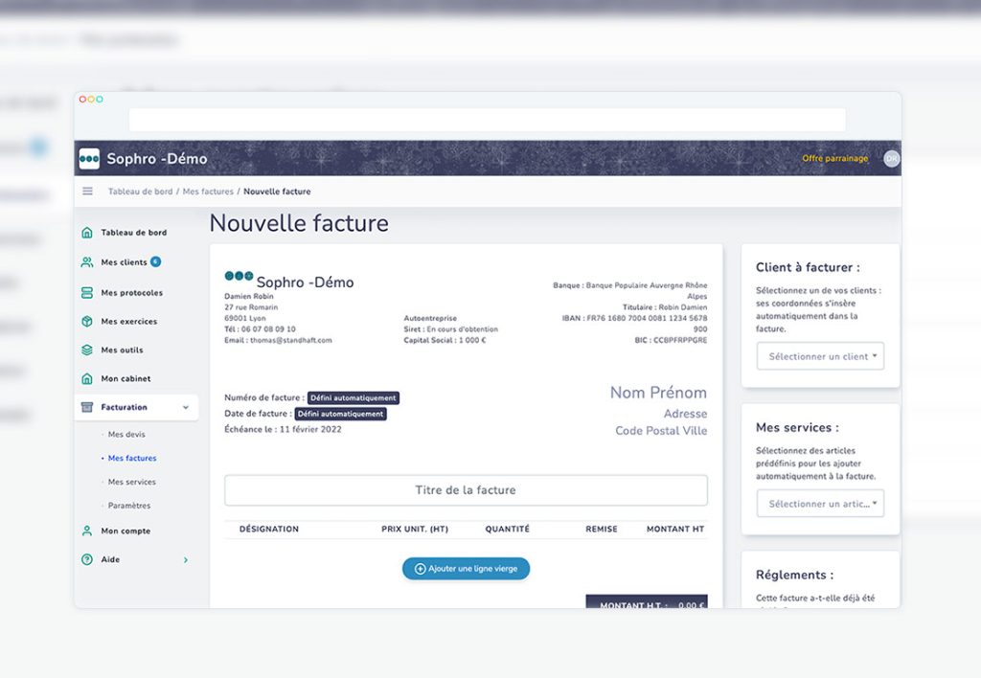
Task: Open the Sélectionner un client dropdown
Action: pos(820,356)
